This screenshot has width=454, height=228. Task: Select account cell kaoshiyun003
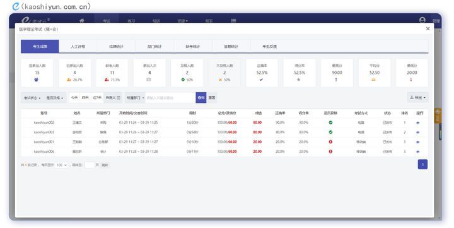pyautogui.click(x=44, y=132)
